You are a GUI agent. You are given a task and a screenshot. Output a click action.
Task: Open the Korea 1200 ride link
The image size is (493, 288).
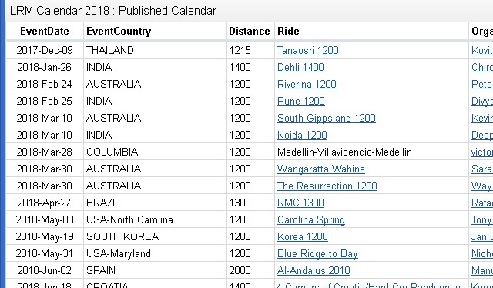pyautogui.click(x=303, y=237)
